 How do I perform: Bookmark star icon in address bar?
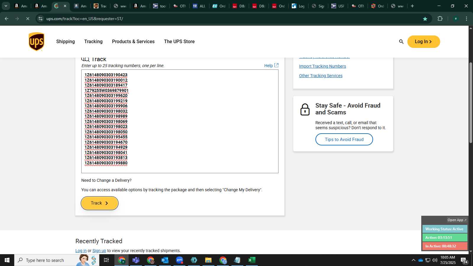click(425, 19)
